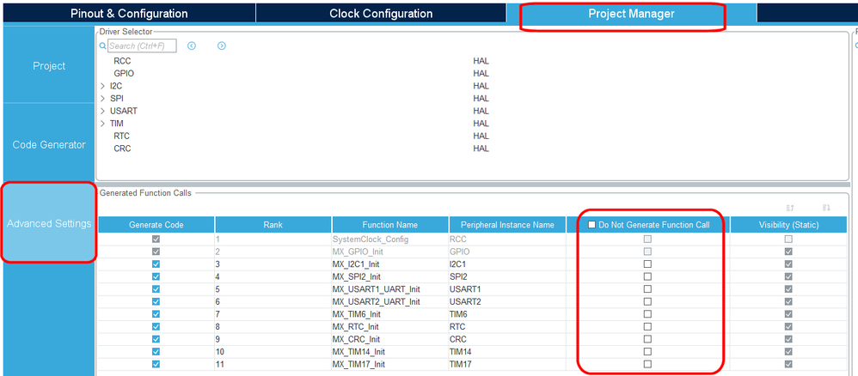Select the RCC driver row
This screenshot has width=858, height=376.
[x=122, y=61]
